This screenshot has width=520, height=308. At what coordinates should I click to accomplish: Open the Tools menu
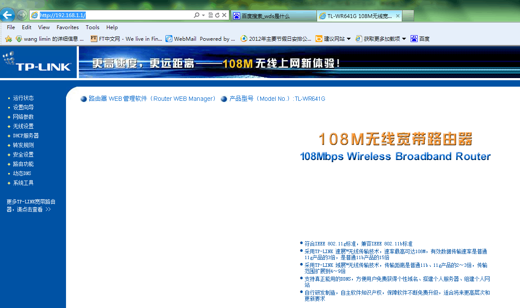pyautogui.click(x=92, y=27)
